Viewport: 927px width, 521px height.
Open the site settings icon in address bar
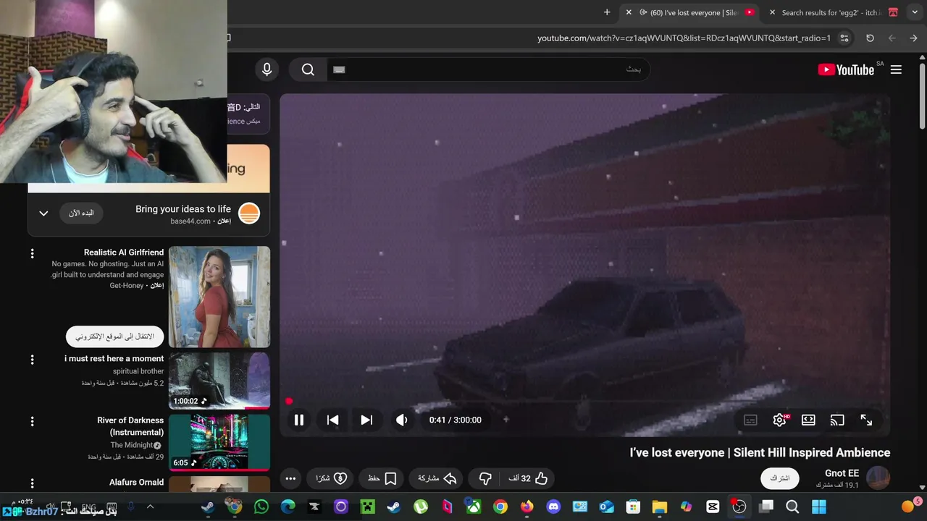point(844,38)
